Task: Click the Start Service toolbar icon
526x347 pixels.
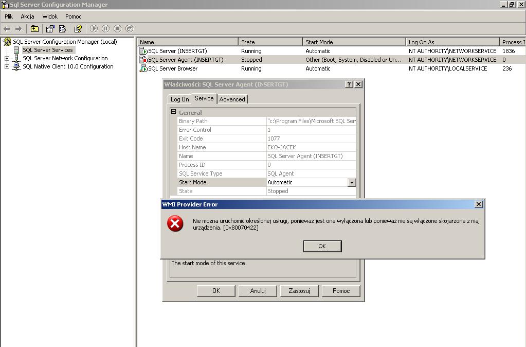Action: [x=94, y=29]
